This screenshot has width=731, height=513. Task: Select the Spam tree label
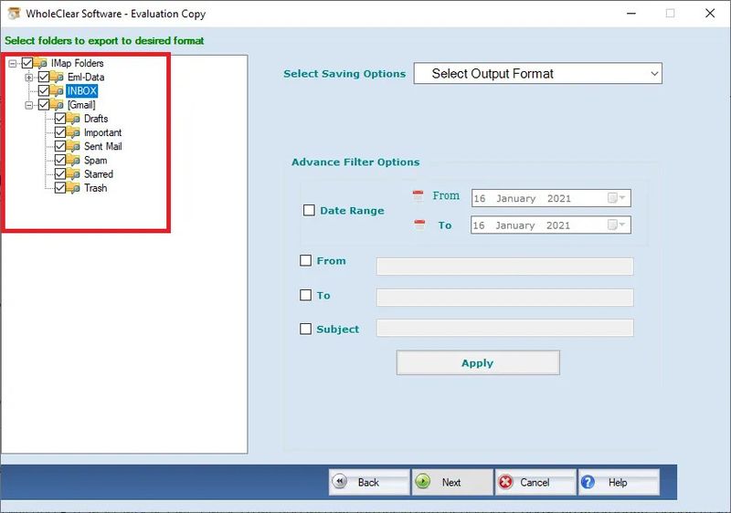click(96, 160)
